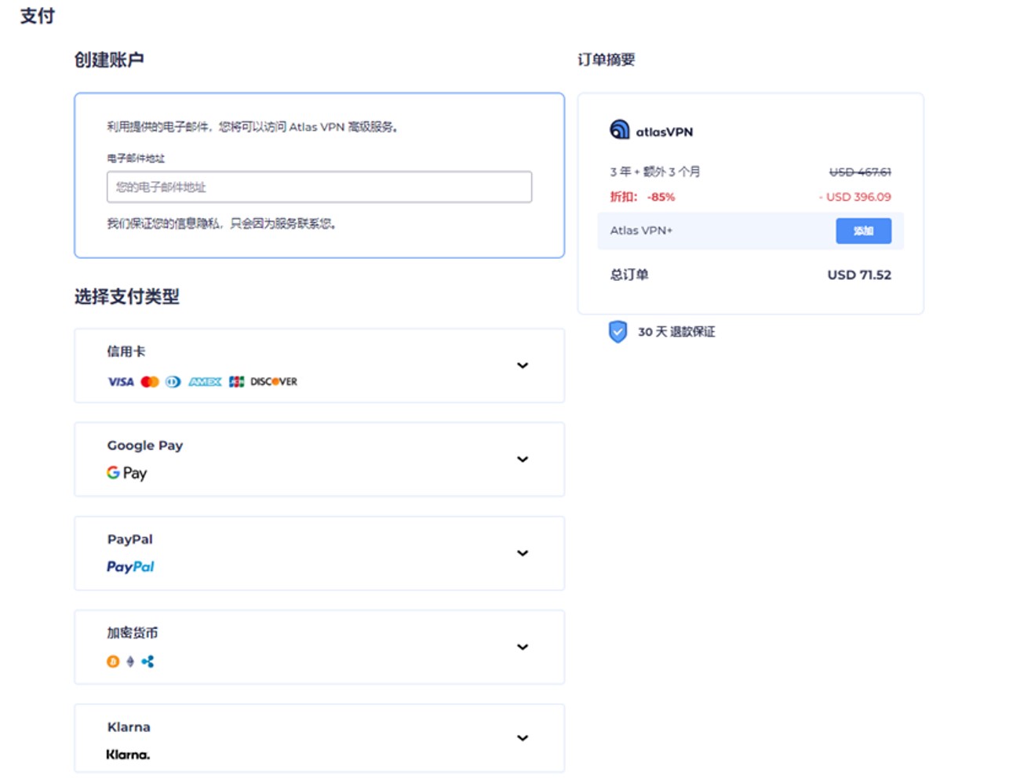The height and width of the screenshot is (782, 1013).
Task: Click the atlasVPN logo in order summary
Action: [x=652, y=130]
